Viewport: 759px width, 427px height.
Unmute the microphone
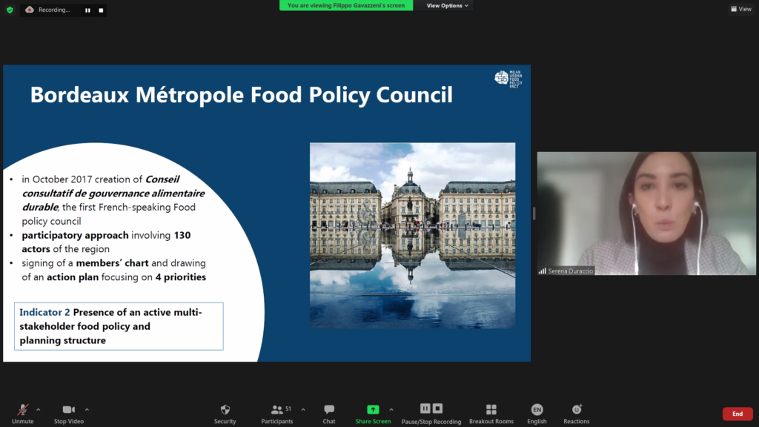tap(23, 413)
